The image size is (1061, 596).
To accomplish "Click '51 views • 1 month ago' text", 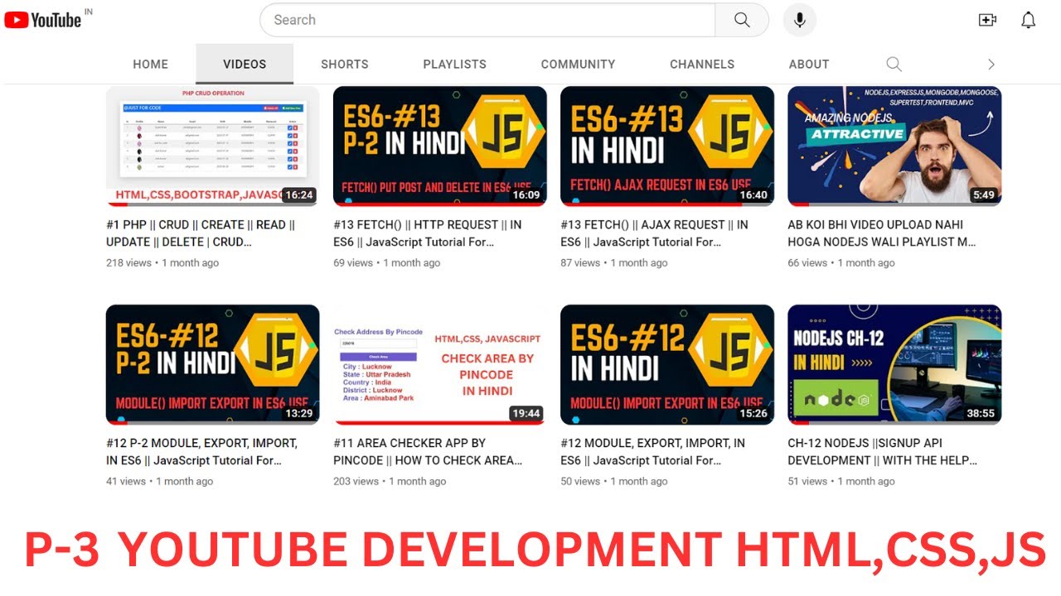I will point(841,481).
